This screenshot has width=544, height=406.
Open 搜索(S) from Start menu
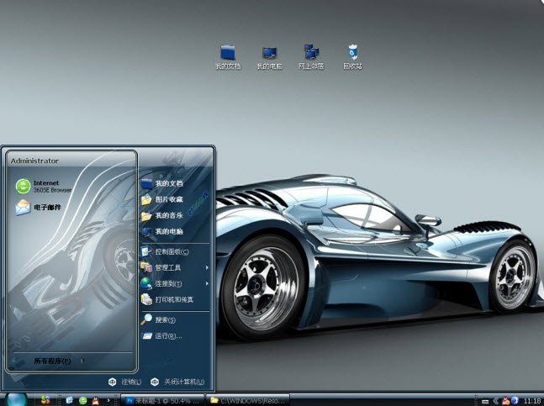tap(164, 319)
